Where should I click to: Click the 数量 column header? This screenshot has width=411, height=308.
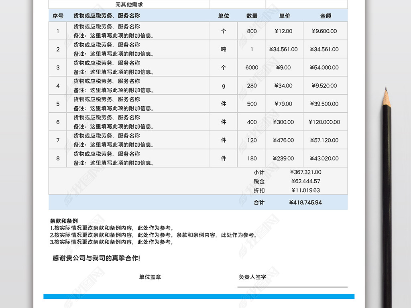point(252,16)
